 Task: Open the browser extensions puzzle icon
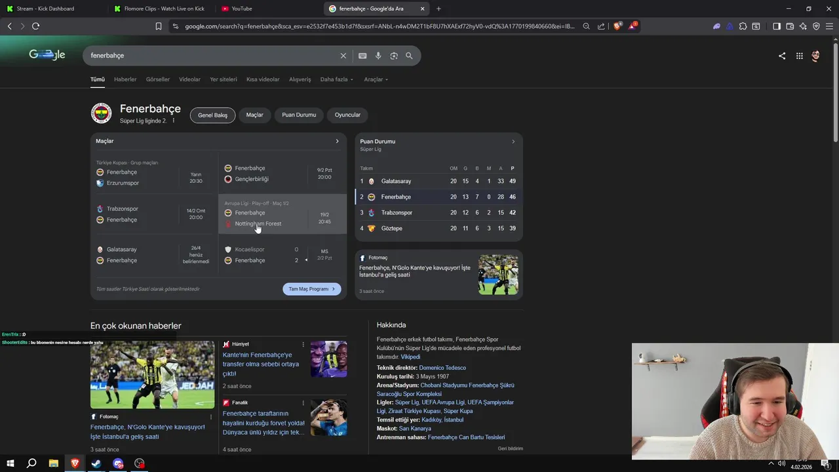[743, 26]
